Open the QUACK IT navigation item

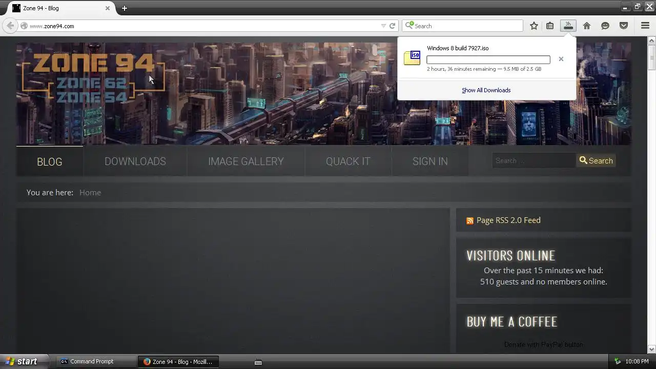pyautogui.click(x=348, y=161)
